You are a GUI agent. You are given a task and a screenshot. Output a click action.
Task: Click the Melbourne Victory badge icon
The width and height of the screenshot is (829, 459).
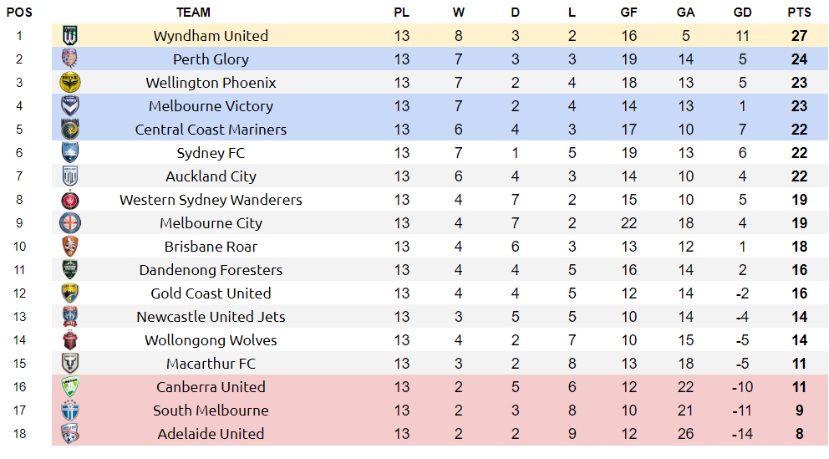[x=70, y=105]
